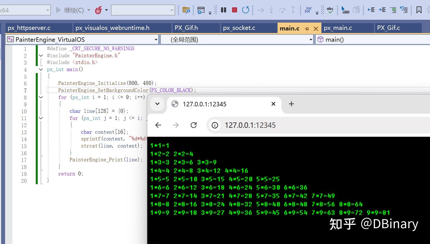Viewport: 430px width, 244px height.
Task: Toggle bookmark with the bookmark icon
Action: (x=419, y=10)
